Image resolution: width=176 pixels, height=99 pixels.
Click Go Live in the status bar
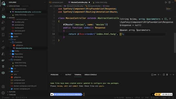click(155, 98)
